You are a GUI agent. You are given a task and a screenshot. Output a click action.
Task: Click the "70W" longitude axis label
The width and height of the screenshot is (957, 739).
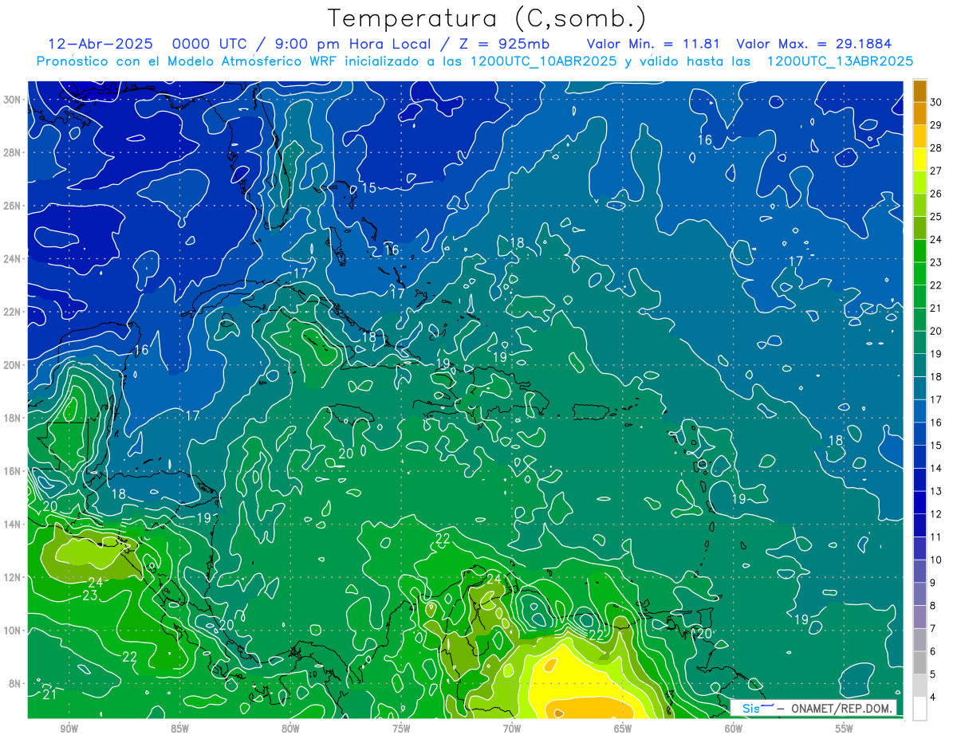[x=512, y=729]
